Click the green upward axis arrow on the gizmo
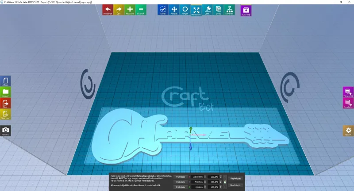This screenshot has height=191, width=354. pos(191,130)
